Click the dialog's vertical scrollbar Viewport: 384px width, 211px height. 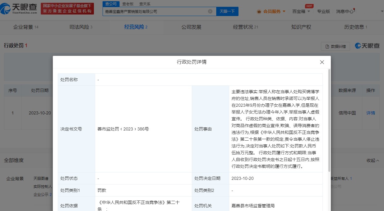coord(329,120)
